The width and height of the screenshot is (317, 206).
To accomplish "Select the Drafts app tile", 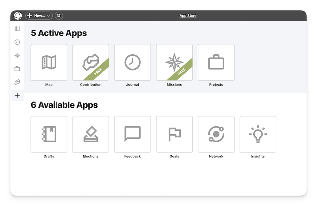I will click(x=49, y=134).
